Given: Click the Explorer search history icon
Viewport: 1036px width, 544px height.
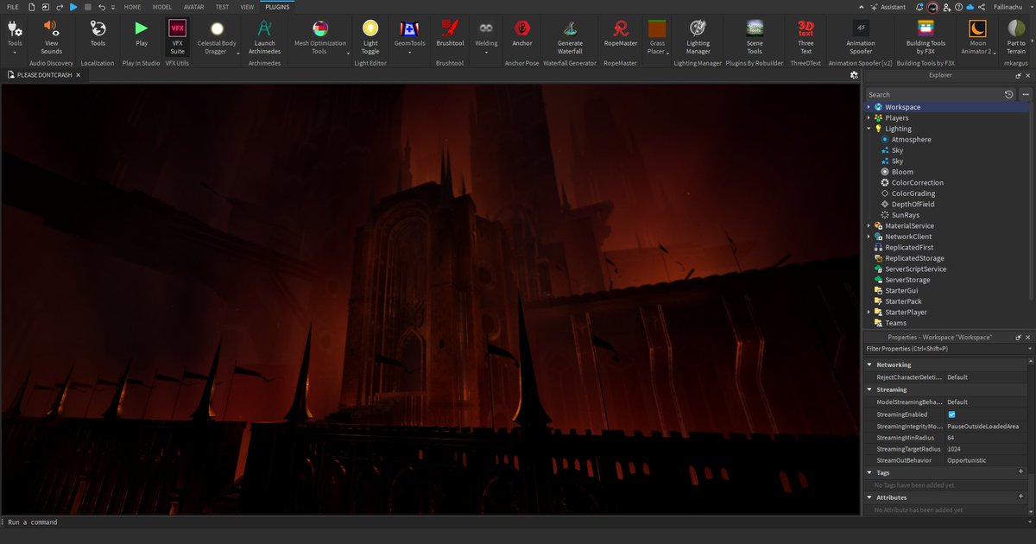Looking at the screenshot, I should (x=1009, y=94).
